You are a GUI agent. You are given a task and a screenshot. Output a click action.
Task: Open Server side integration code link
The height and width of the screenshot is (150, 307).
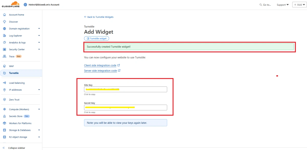(x=101, y=71)
